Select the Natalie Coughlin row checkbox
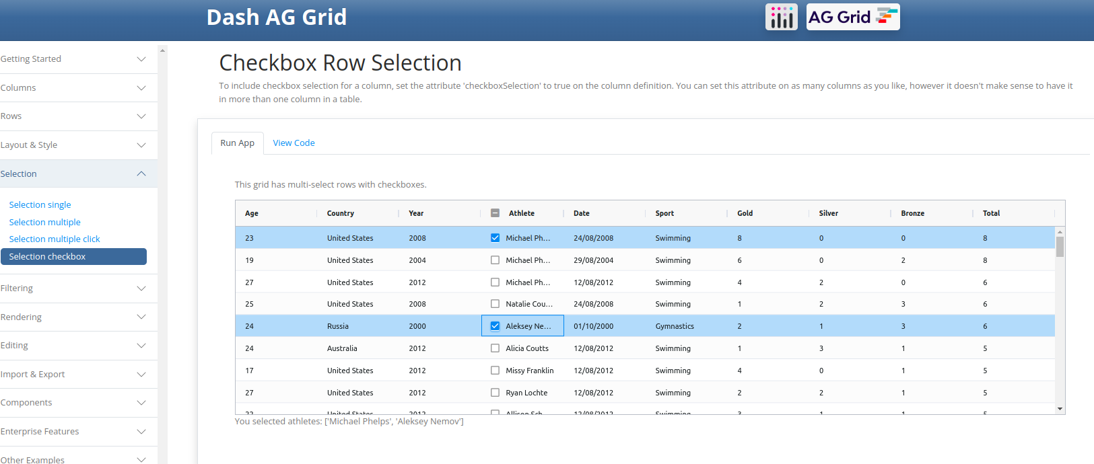 (x=495, y=304)
